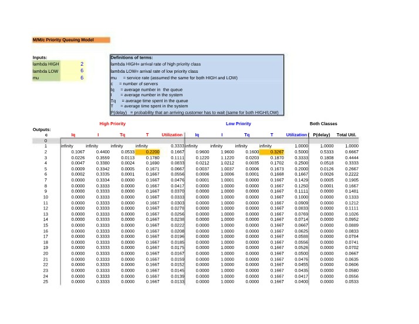The height and width of the screenshot is (324, 419).
Task: Select the "P(delay)" column header
Action: click(322, 135)
